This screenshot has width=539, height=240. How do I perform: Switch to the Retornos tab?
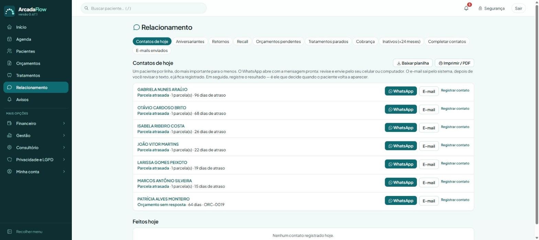coord(220,42)
